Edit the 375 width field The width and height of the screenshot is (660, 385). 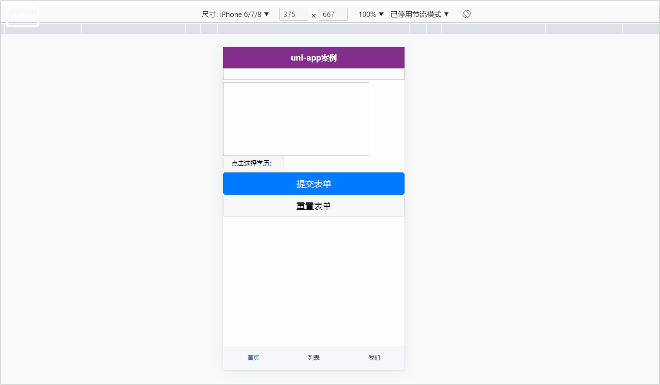point(294,15)
